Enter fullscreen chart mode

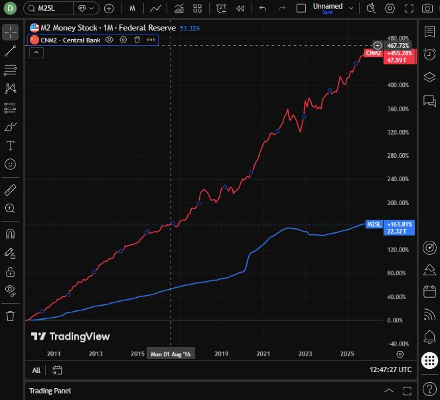(x=409, y=9)
